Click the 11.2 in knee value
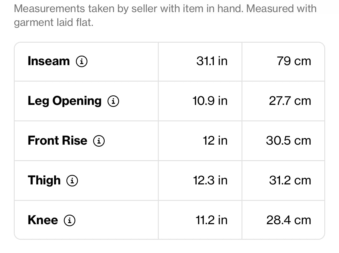 (211, 220)
